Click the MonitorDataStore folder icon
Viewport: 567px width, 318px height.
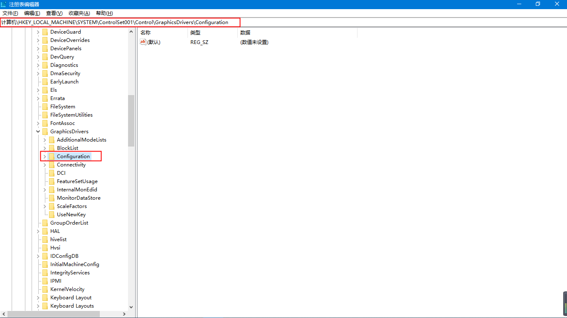click(x=52, y=198)
